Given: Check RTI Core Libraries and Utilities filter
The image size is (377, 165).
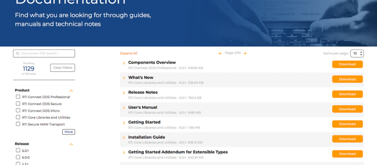Looking at the screenshot, I should [18, 117].
